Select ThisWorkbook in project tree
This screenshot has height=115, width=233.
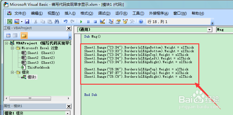(39, 67)
